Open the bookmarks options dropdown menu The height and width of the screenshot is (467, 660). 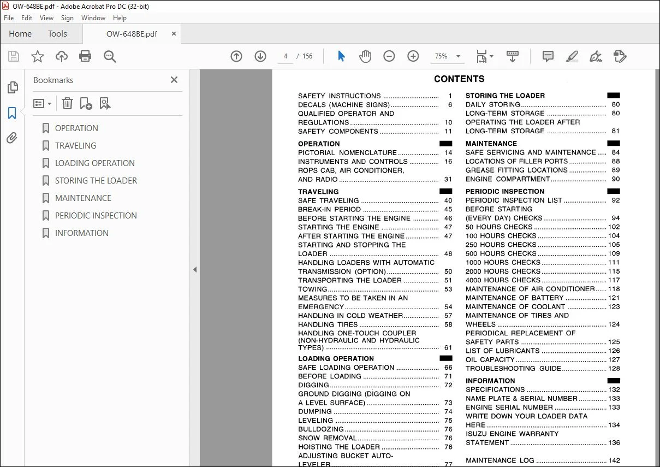click(x=43, y=103)
